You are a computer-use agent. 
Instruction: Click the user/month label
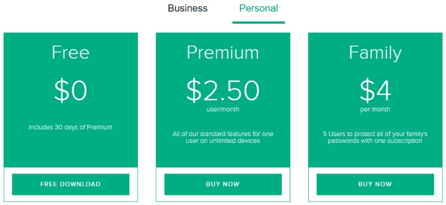point(223,109)
